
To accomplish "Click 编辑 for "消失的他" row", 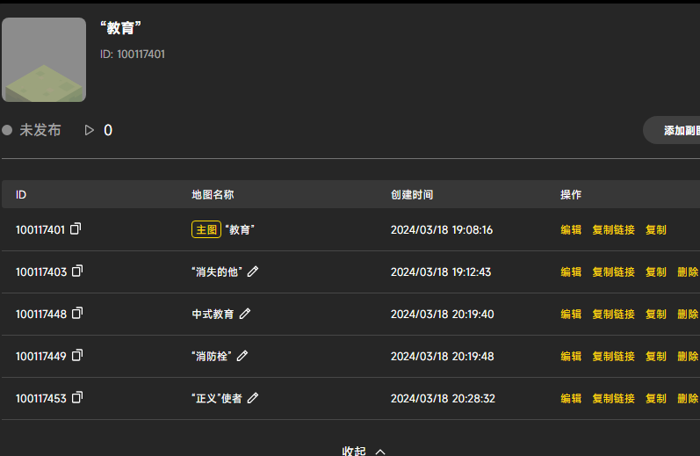I will tap(571, 271).
